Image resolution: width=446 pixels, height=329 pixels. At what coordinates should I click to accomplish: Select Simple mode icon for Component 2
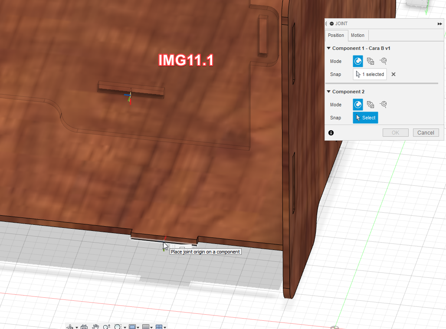coord(358,105)
